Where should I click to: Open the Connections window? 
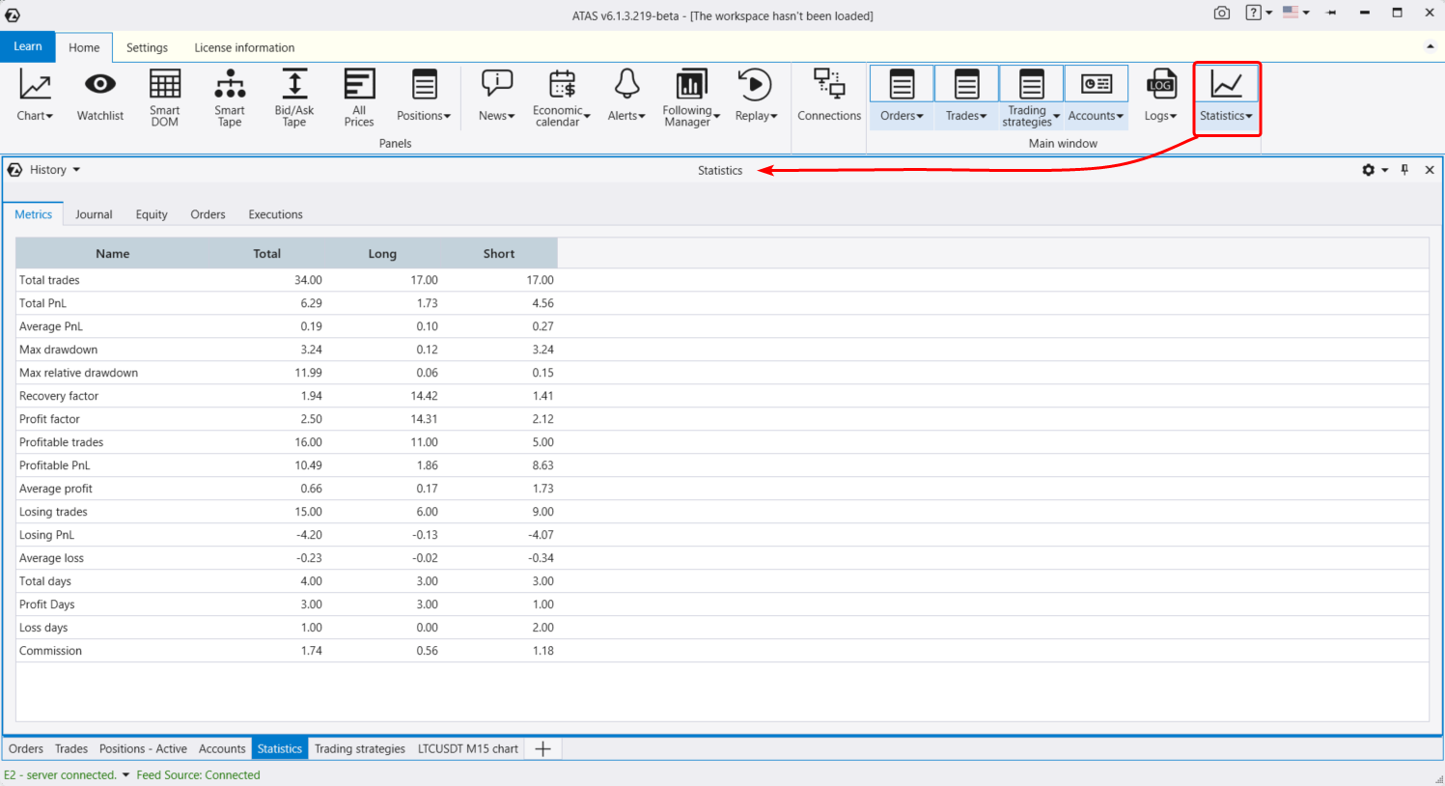828,96
